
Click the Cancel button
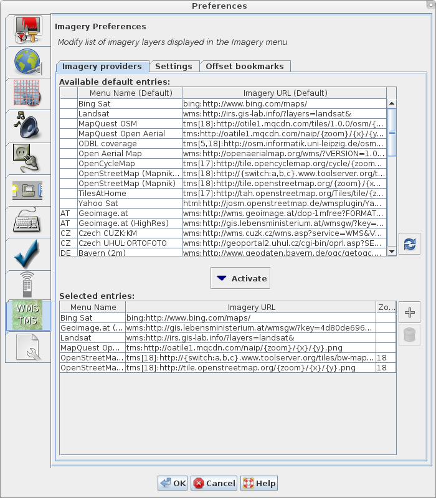point(214,483)
